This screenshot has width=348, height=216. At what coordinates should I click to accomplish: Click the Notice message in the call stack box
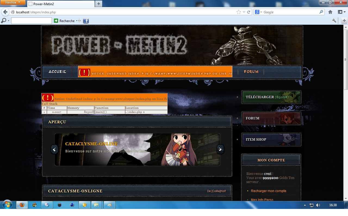[x=104, y=98]
